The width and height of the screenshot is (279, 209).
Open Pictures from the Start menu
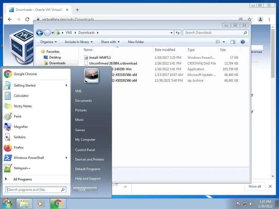pos(81,110)
